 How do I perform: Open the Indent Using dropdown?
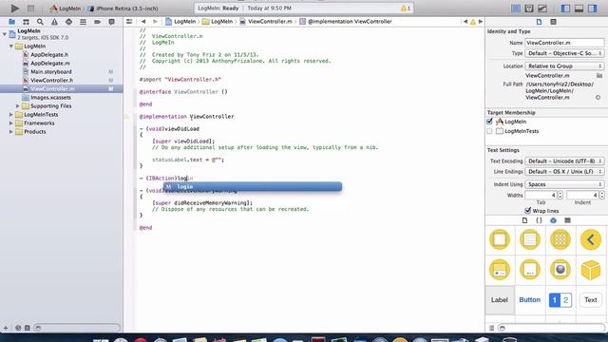tap(564, 184)
